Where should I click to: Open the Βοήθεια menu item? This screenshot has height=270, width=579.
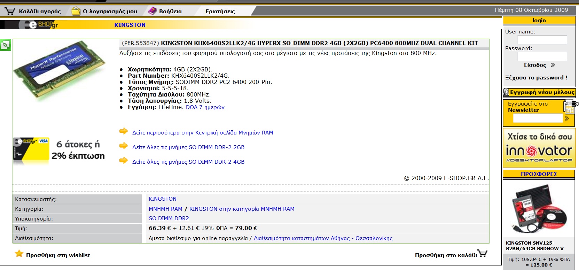tap(170, 11)
